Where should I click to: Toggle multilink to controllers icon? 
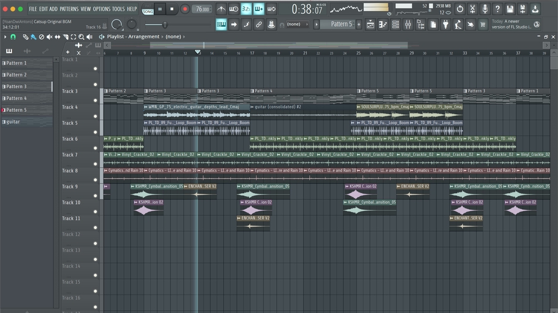271,24
